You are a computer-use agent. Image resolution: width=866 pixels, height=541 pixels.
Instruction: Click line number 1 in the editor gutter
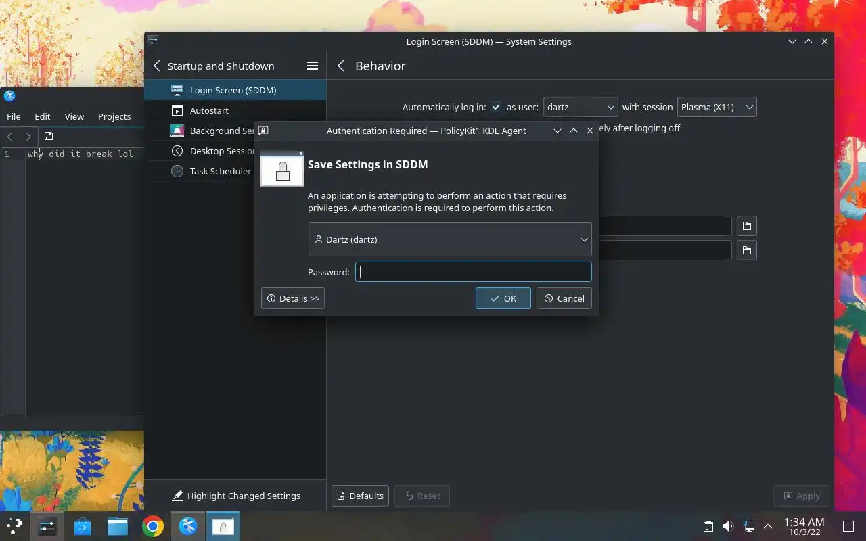pyautogui.click(x=7, y=154)
